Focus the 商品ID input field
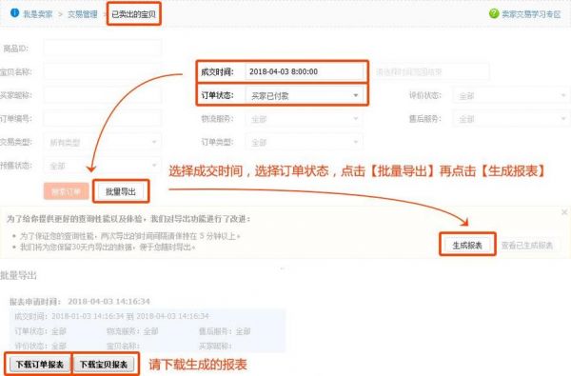 [103, 48]
